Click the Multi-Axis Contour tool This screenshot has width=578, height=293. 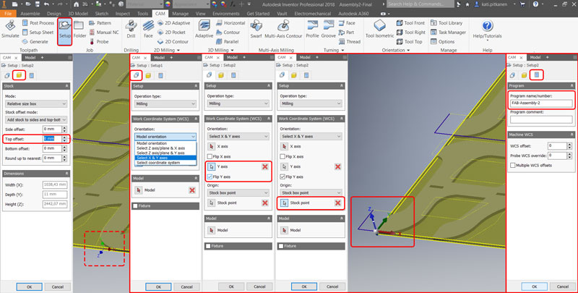click(x=283, y=29)
